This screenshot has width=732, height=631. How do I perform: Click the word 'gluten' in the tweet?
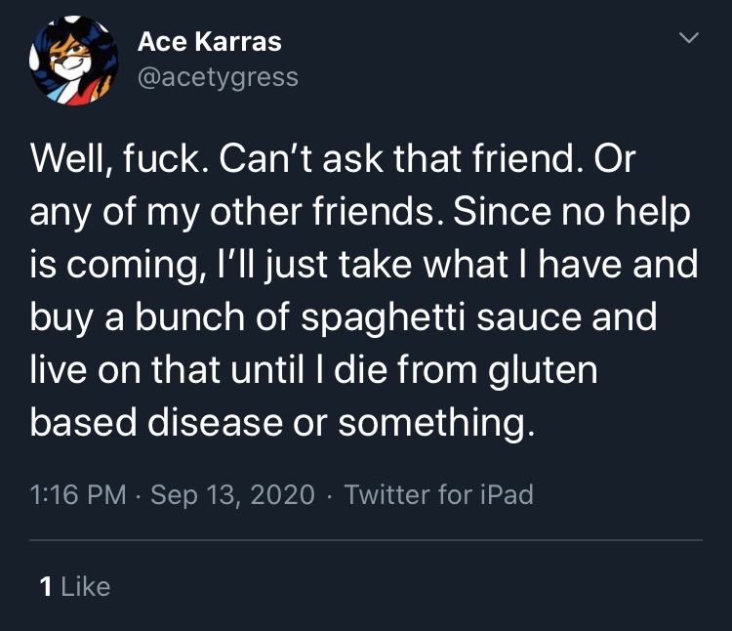pyautogui.click(x=543, y=371)
